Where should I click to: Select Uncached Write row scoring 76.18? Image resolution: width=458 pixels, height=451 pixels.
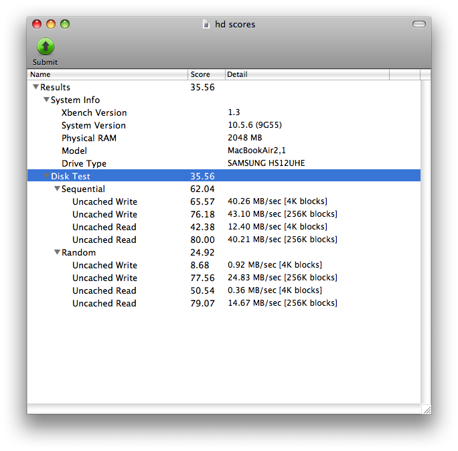click(x=224, y=214)
